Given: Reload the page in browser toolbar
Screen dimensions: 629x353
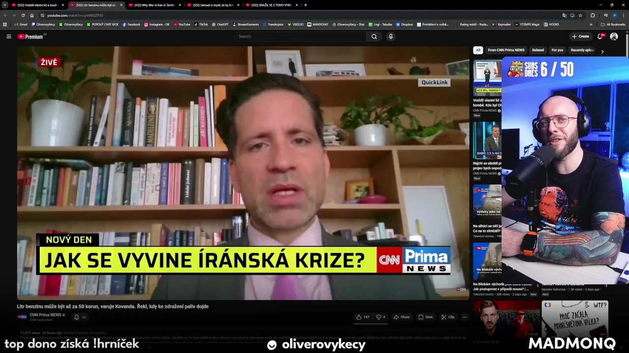Looking at the screenshot, I should [23, 15].
